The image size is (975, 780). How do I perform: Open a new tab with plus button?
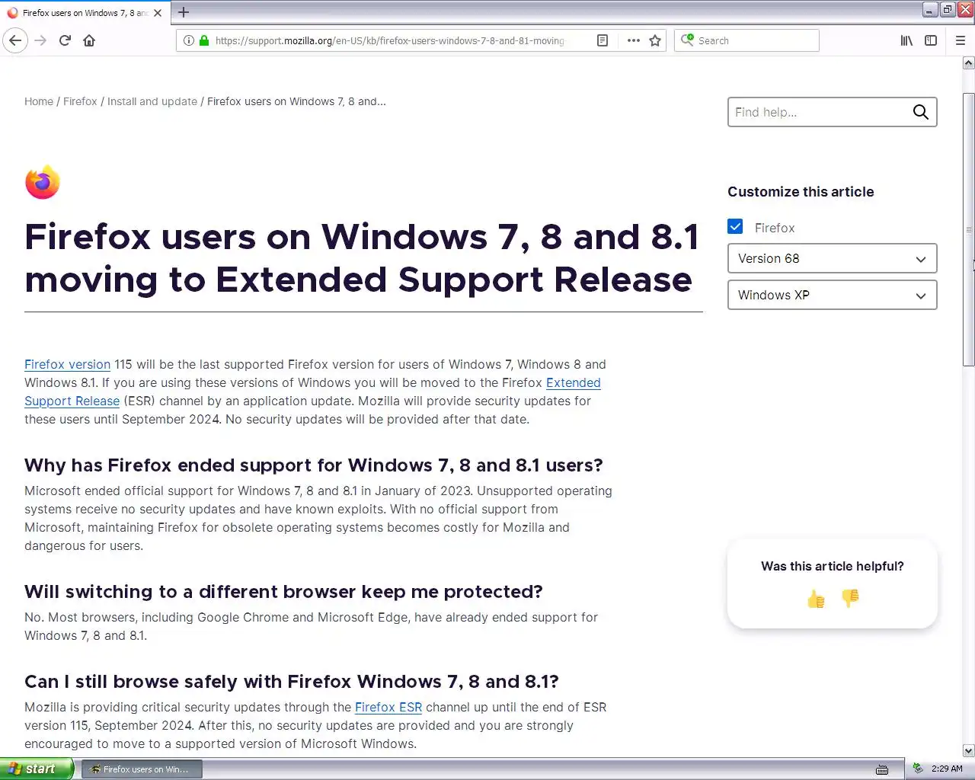pyautogui.click(x=184, y=12)
